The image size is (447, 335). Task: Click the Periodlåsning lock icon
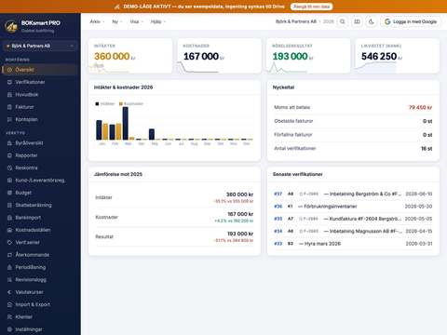[9, 267]
